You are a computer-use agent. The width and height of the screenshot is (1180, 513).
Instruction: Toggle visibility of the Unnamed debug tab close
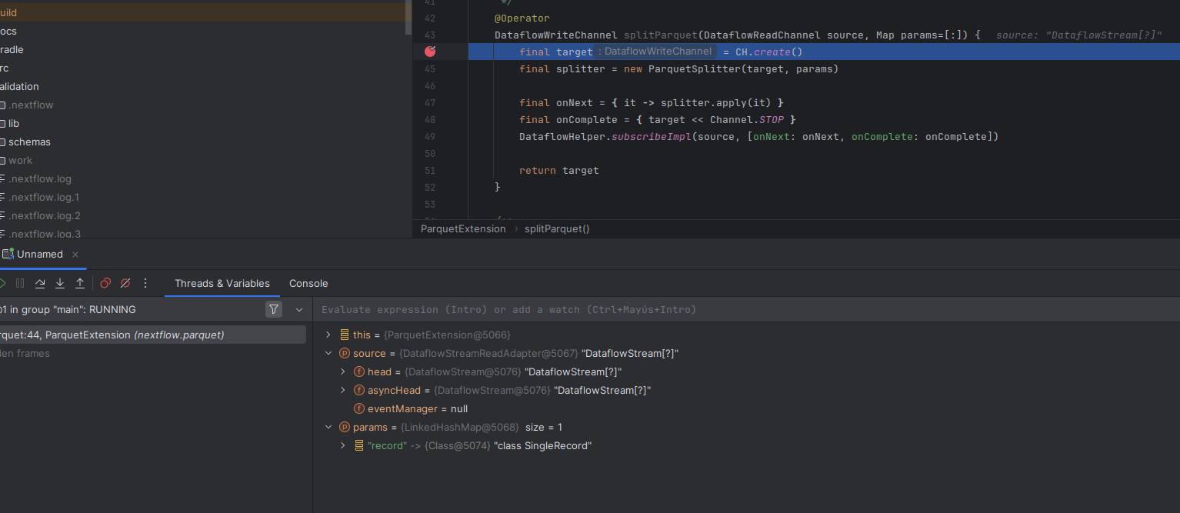pos(75,254)
